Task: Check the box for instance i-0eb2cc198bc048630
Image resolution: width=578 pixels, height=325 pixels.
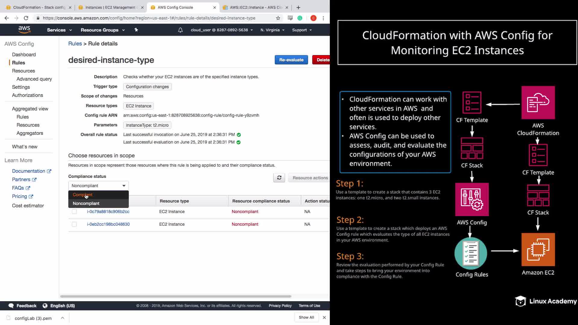Action: (x=74, y=224)
